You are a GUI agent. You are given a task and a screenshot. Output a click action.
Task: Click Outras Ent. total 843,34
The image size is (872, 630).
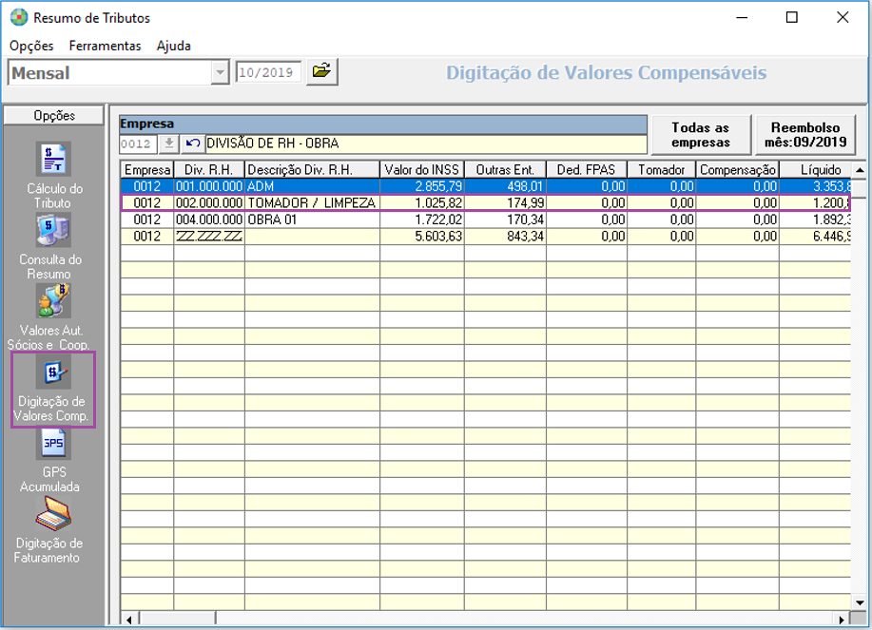point(505,236)
